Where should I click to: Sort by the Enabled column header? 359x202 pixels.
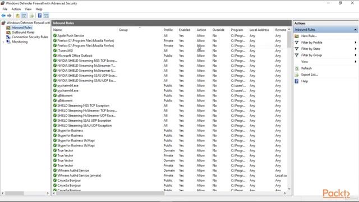[185, 30]
